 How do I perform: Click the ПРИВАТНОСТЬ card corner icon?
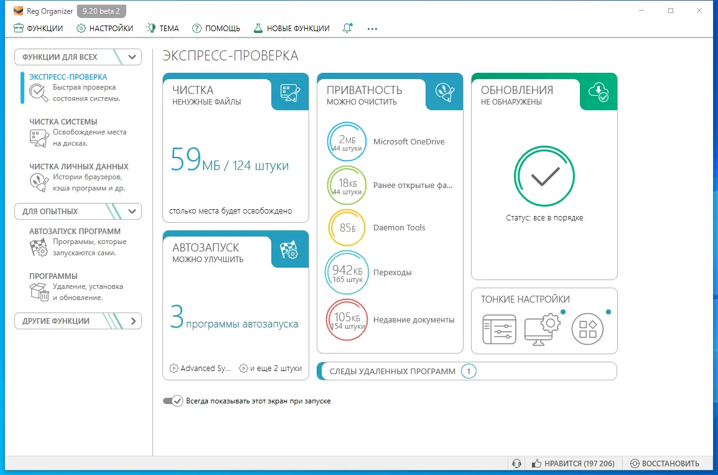click(445, 93)
